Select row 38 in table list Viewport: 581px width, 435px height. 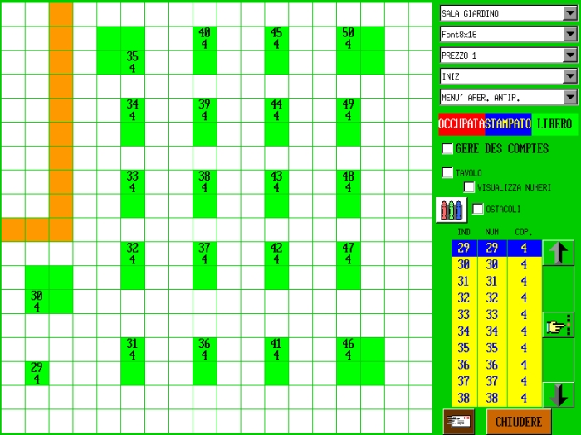click(x=496, y=398)
